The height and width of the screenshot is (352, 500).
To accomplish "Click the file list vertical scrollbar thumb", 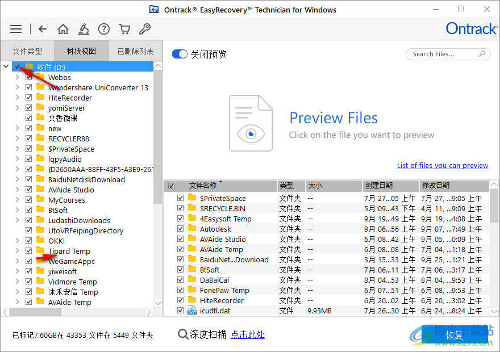I will pos(494,206).
